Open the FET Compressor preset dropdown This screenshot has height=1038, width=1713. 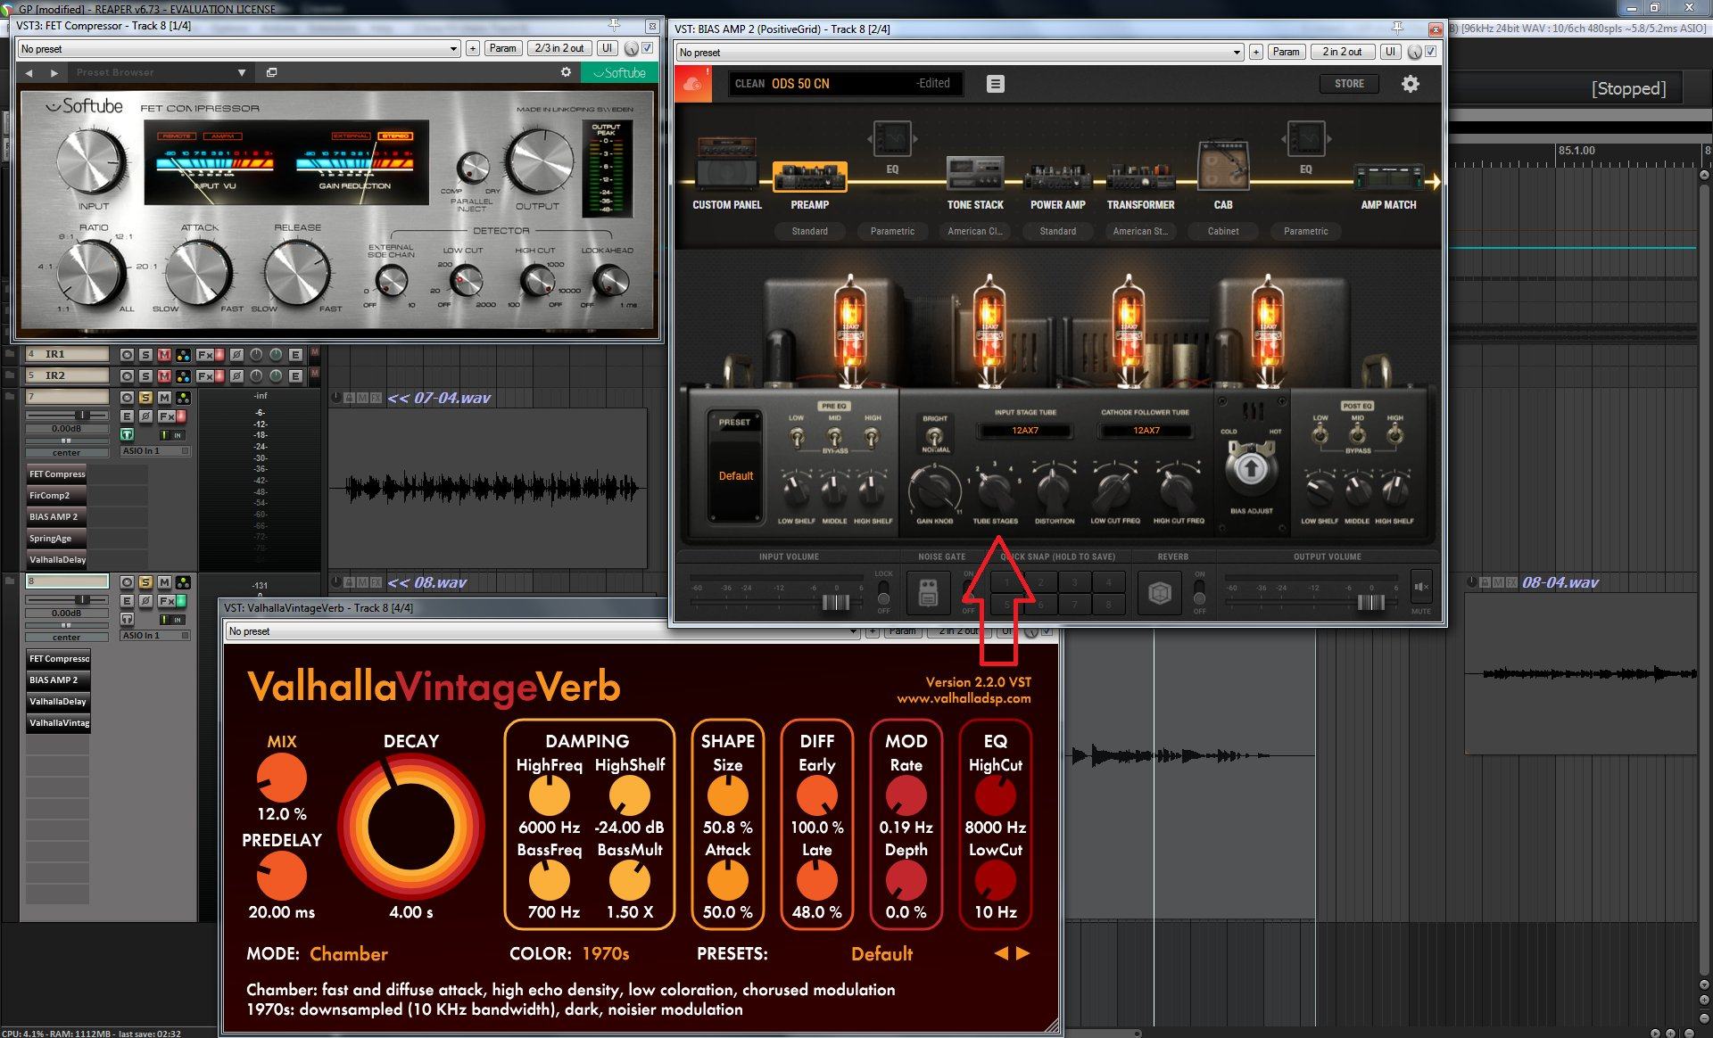(x=453, y=49)
